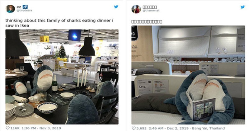Click the 116K like count
249x131 pixels.
15,128
